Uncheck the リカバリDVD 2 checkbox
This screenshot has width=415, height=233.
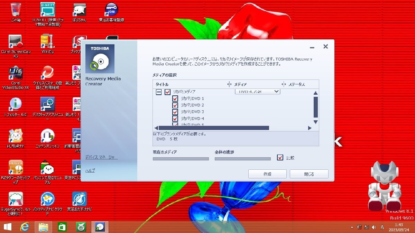click(x=175, y=105)
